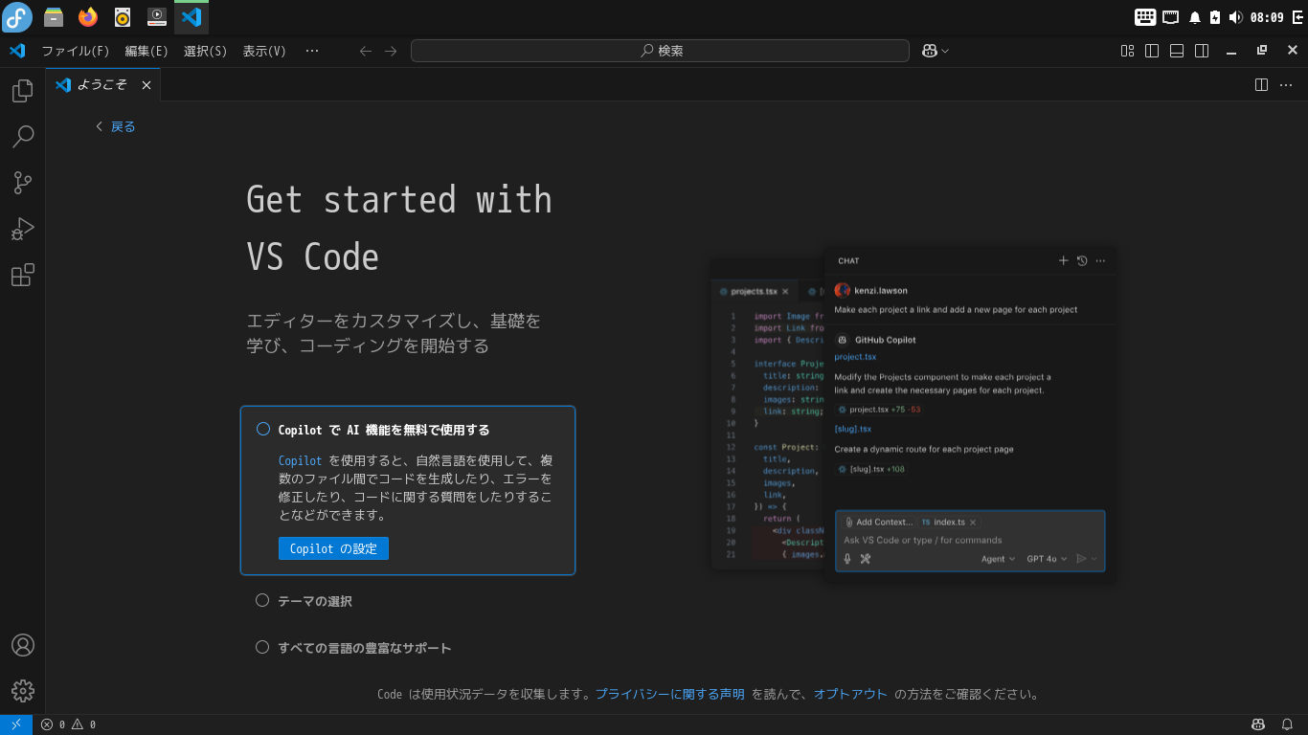Expand the テーマの選択 step

click(315, 601)
